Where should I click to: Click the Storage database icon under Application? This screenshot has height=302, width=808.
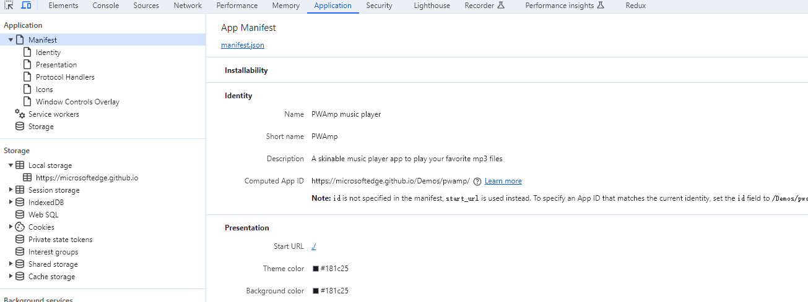20,126
